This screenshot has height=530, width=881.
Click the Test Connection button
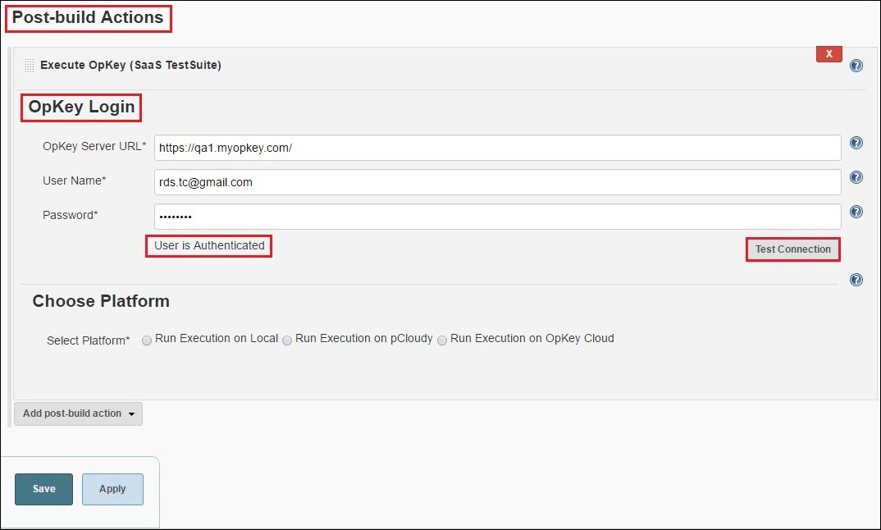tap(792, 249)
